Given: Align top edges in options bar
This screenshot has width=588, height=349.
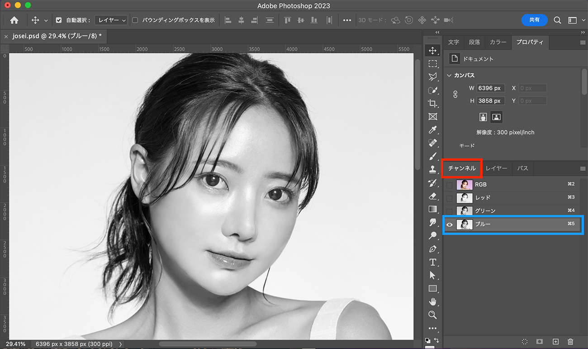Looking at the screenshot, I should [x=287, y=20].
